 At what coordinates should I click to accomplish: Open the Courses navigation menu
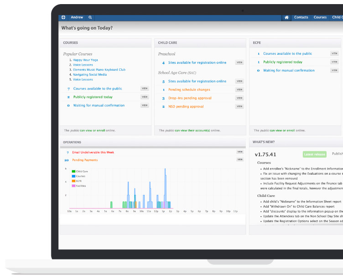(320, 17)
